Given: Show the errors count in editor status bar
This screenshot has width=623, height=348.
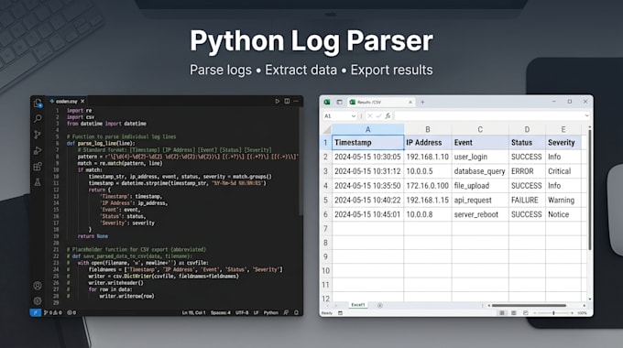Looking at the screenshot, I should coord(71,312).
